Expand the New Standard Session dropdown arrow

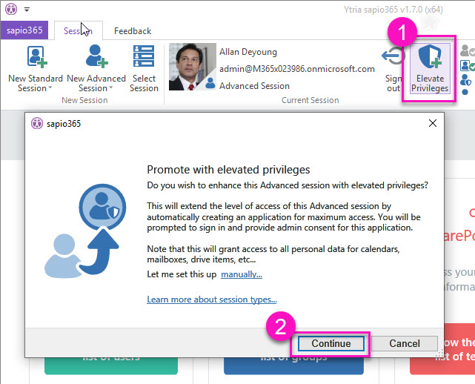(x=50, y=88)
